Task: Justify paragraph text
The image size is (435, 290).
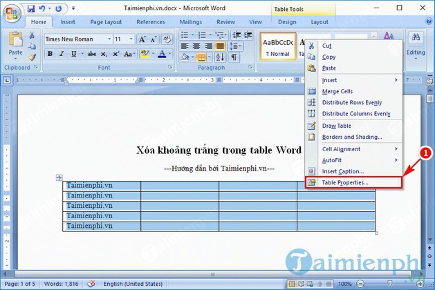Action: 220,46
